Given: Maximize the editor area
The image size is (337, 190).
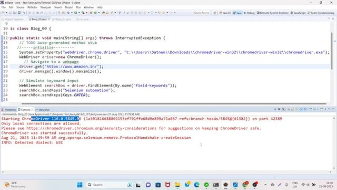Looking at the screenshot, I should (x=333, y=19).
